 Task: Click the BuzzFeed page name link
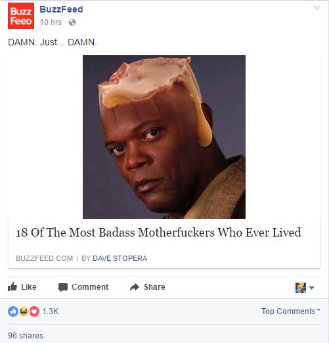[61, 9]
